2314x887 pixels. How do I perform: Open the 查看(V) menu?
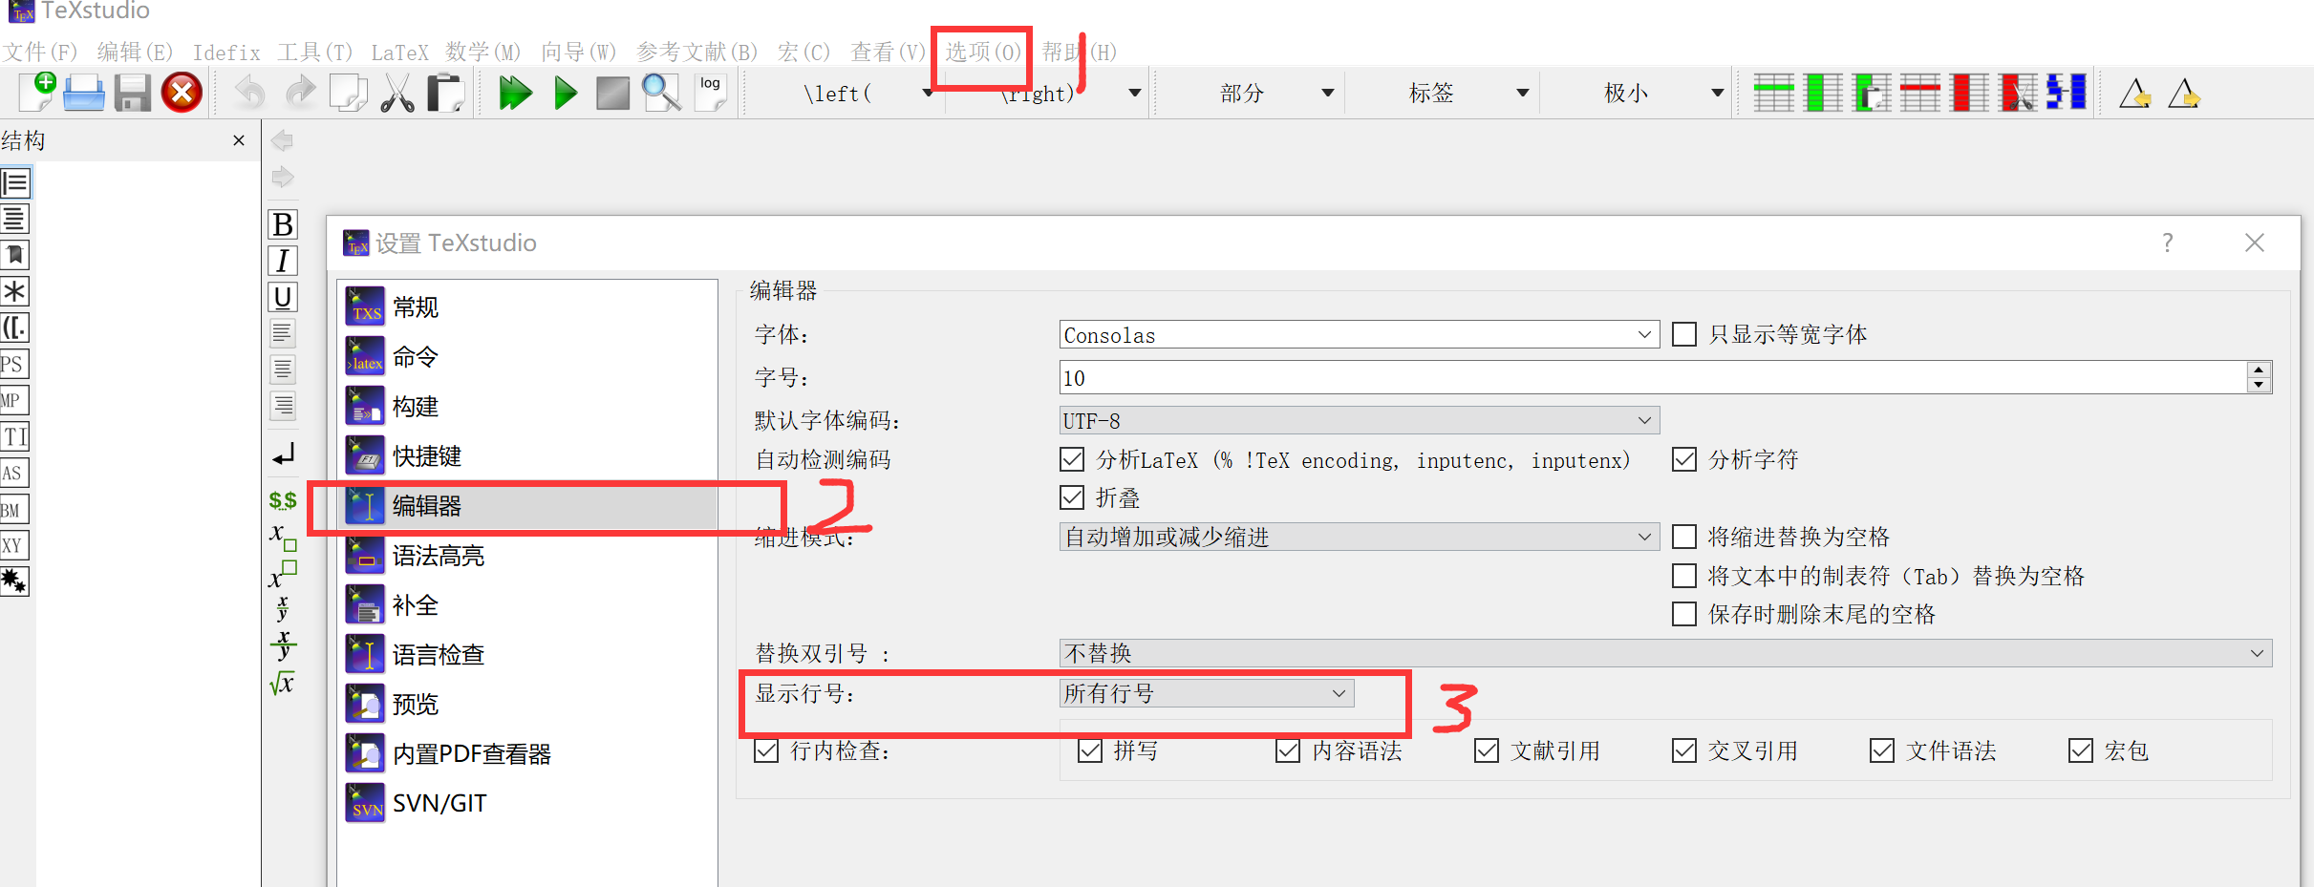pyautogui.click(x=889, y=52)
